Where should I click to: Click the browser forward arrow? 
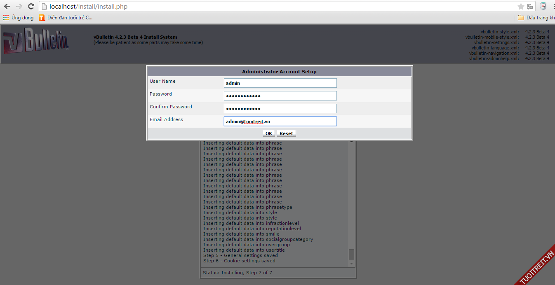(x=19, y=7)
